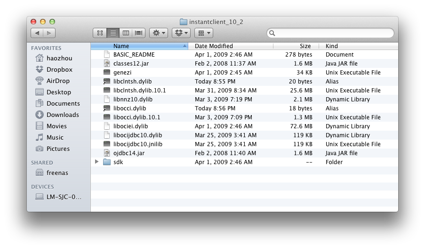Click the search field
Image resolution: width=425 pixels, height=249 pixels.
(330, 33)
